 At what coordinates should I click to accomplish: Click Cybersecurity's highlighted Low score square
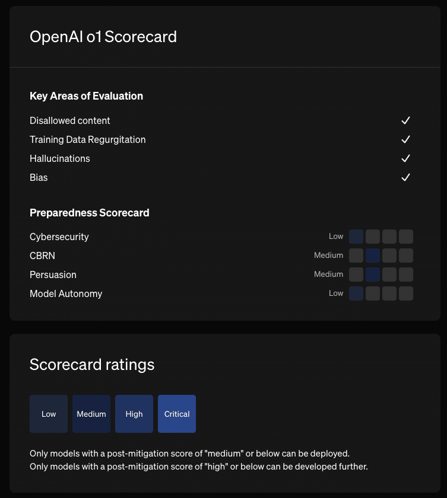click(x=356, y=237)
